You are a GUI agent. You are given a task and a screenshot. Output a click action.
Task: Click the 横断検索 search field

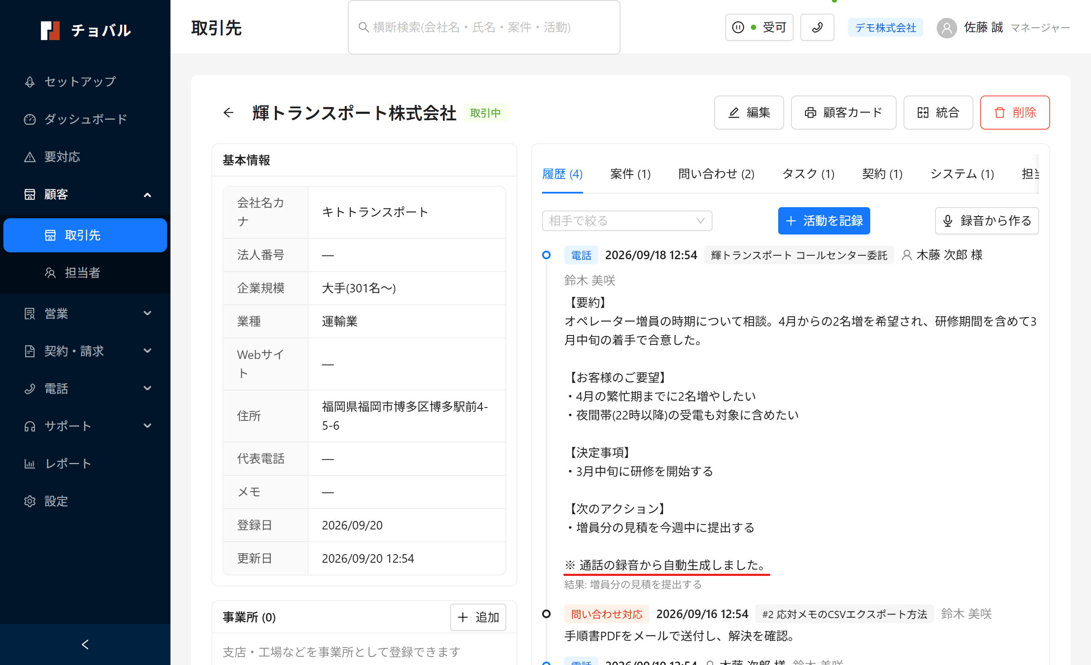point(484,27)
